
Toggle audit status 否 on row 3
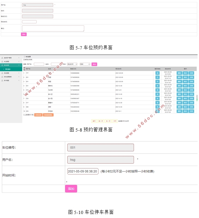point(157,82)
